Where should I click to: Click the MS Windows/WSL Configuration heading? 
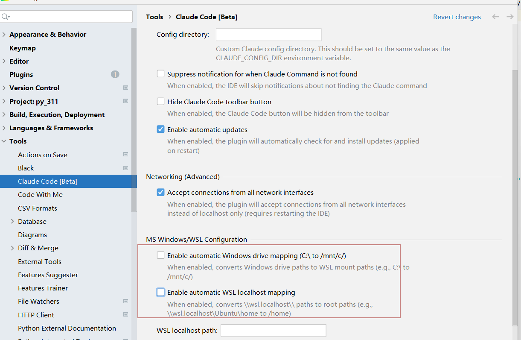click(196, 239)
